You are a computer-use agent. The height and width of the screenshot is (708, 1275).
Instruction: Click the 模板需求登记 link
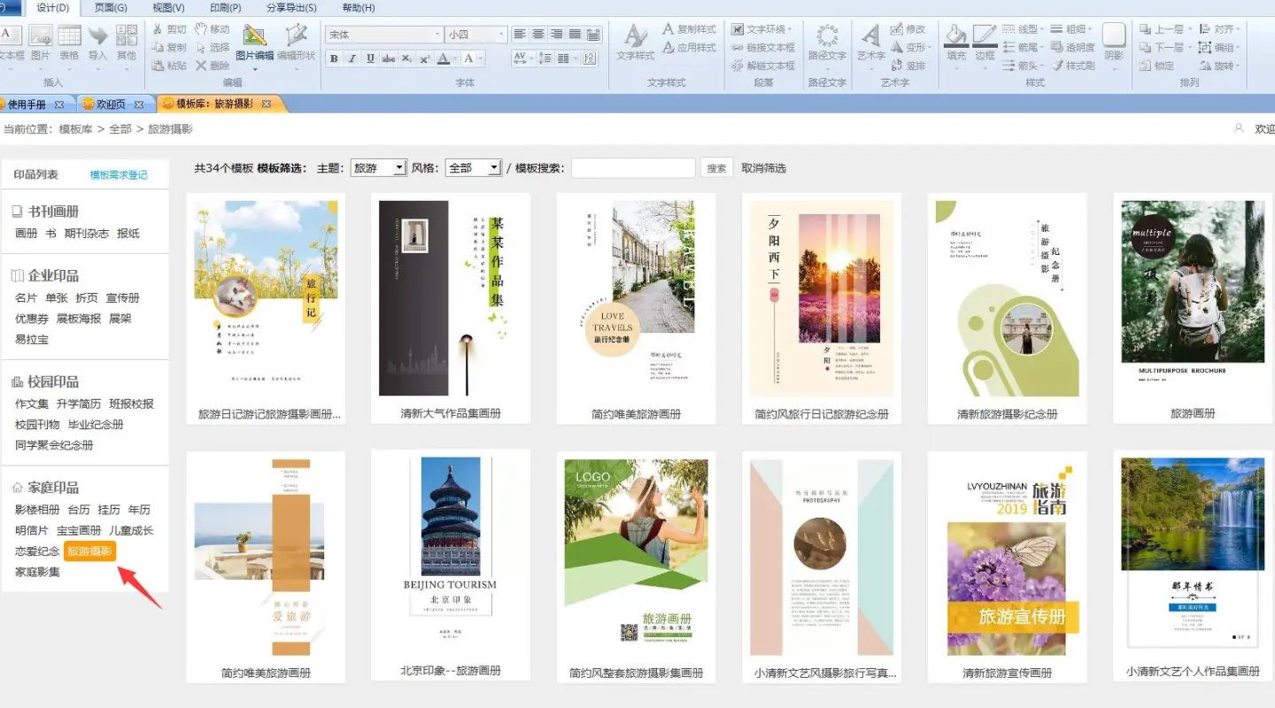tap(119, 175)
